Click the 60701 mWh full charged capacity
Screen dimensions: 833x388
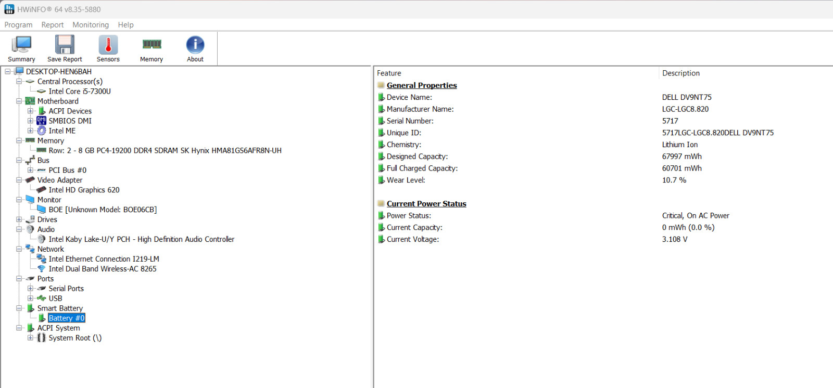[682, 169]
